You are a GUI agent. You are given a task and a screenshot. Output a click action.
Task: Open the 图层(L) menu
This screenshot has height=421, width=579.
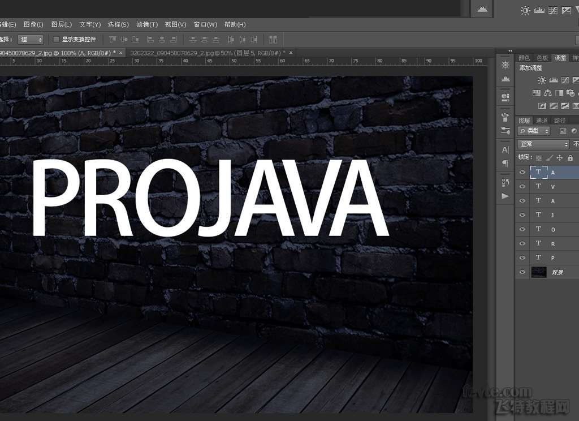[61, 24]
